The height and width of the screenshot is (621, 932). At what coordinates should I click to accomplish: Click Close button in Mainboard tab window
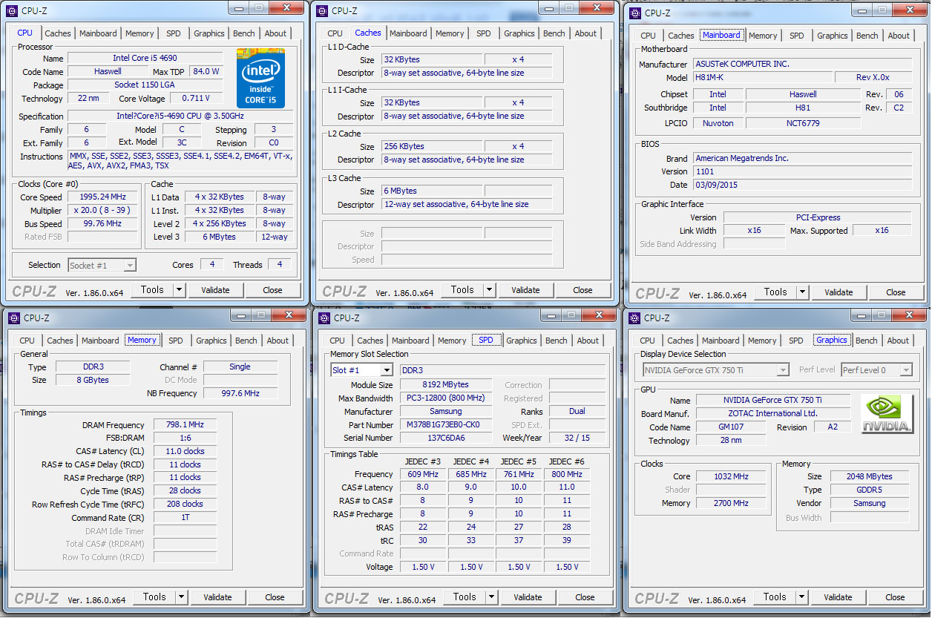[x=896, y=292]
